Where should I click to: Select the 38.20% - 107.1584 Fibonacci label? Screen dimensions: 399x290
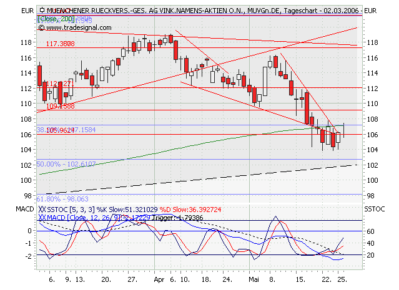(66, 130)
